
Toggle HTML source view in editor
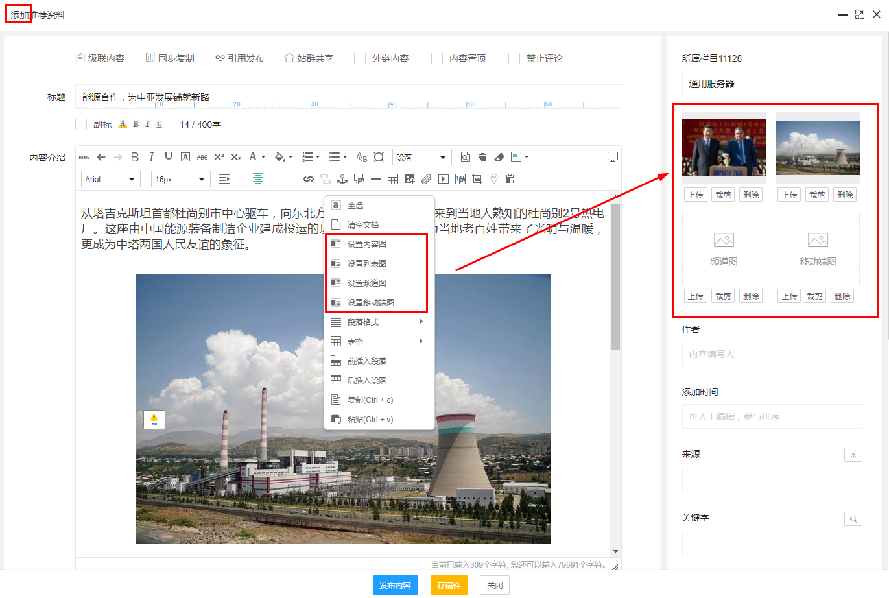coord(84,157)
